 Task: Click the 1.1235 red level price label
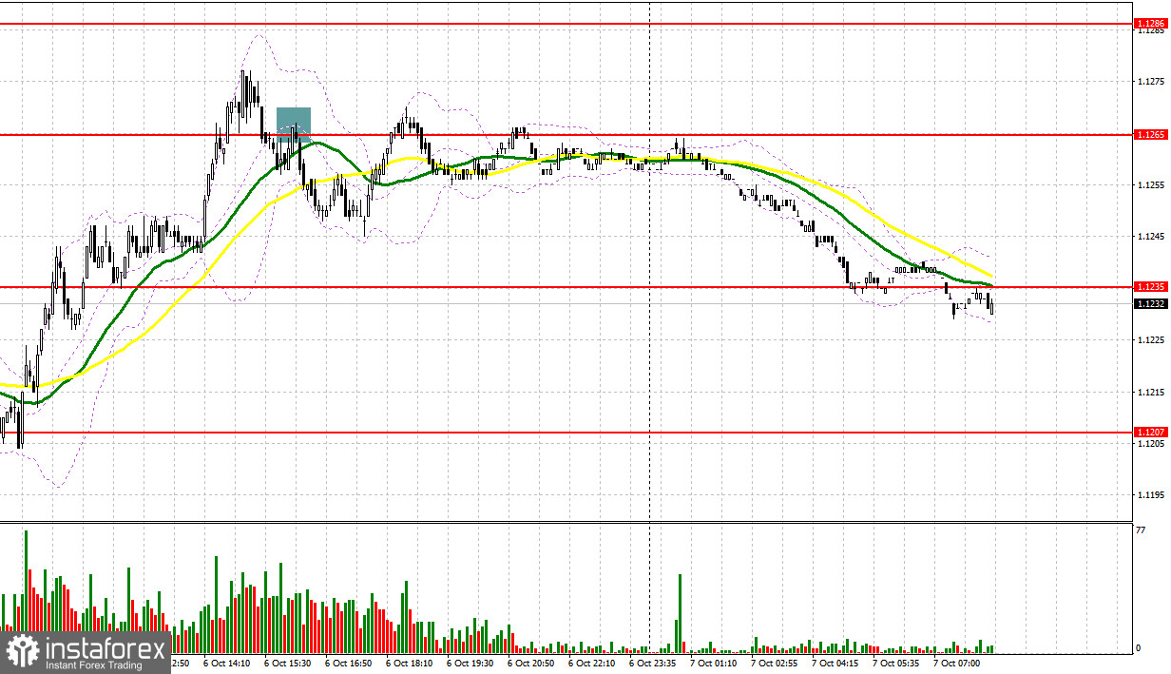pos(1149,285)
